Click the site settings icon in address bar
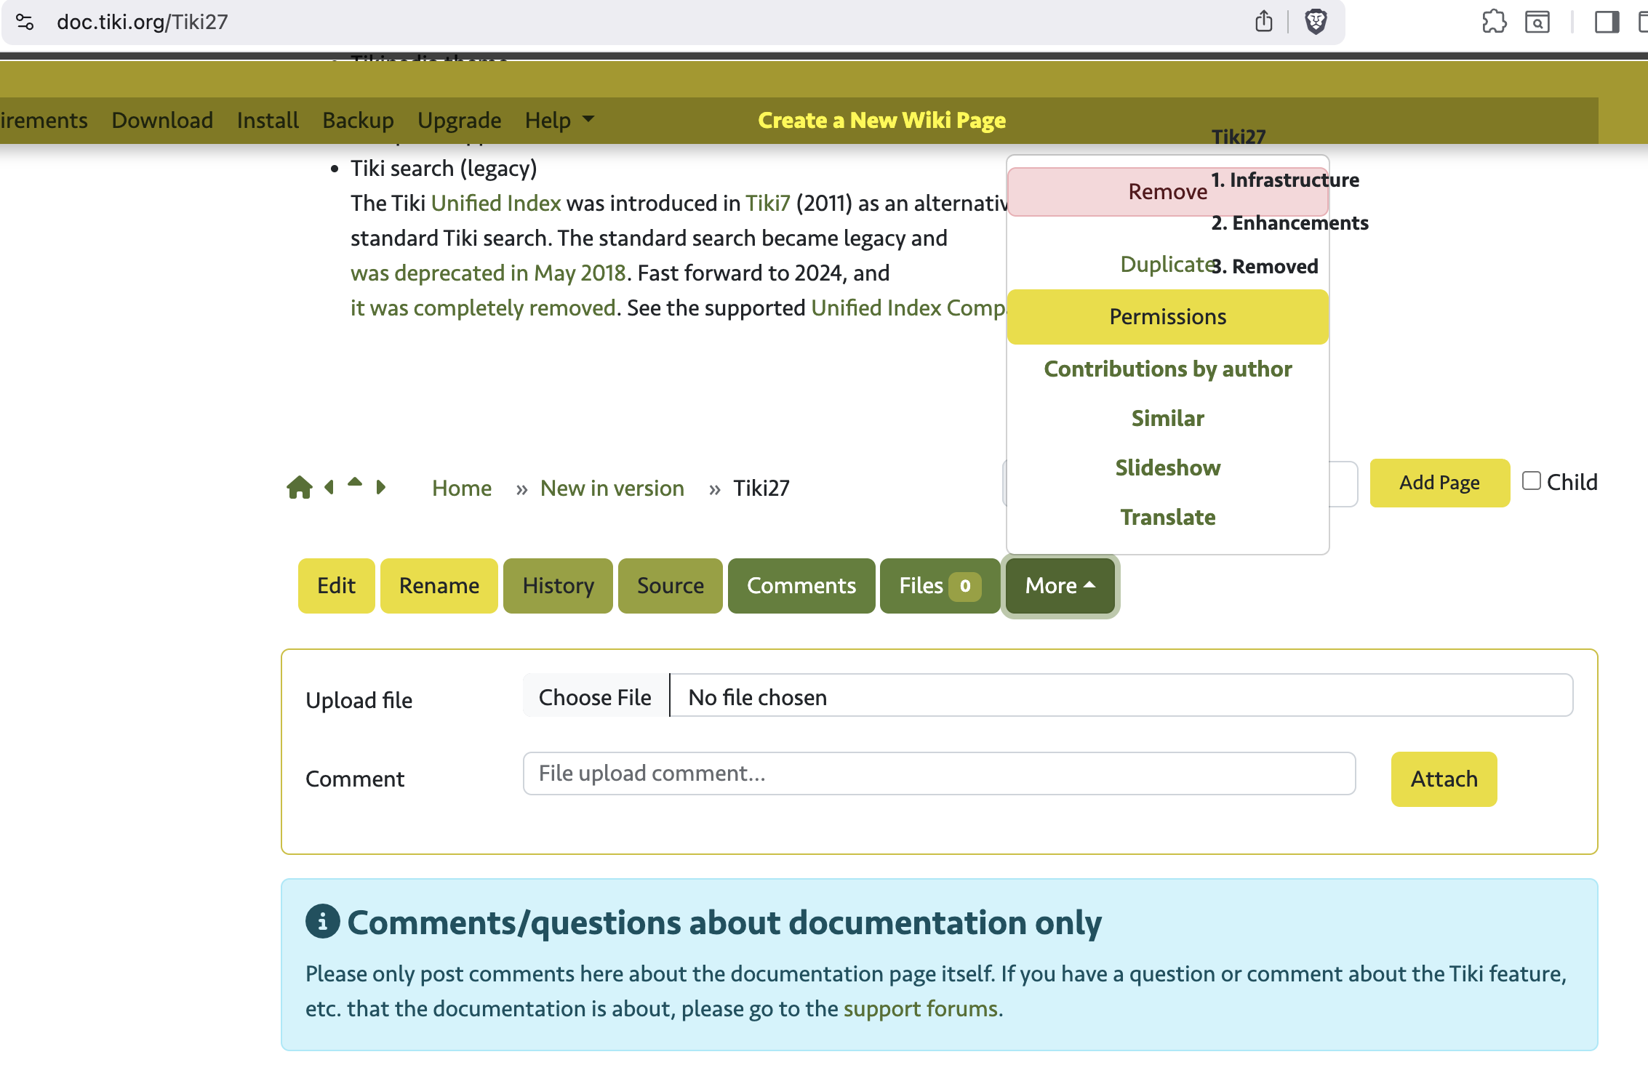1648x1089 pixels. 25,22
